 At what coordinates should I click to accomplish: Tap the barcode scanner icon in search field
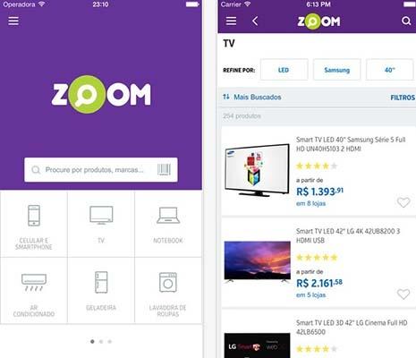coord(164,169)
